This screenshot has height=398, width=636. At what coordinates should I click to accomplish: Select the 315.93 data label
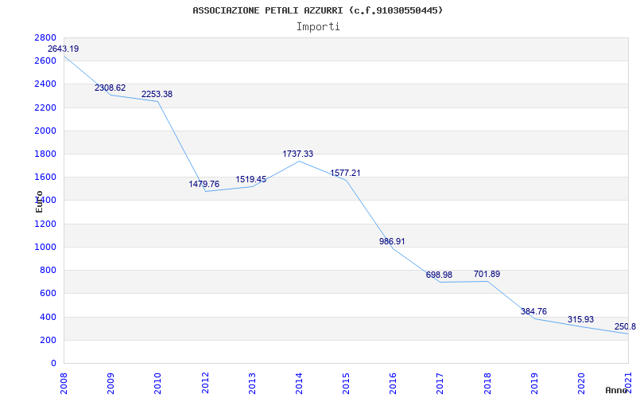click(581, 320)
